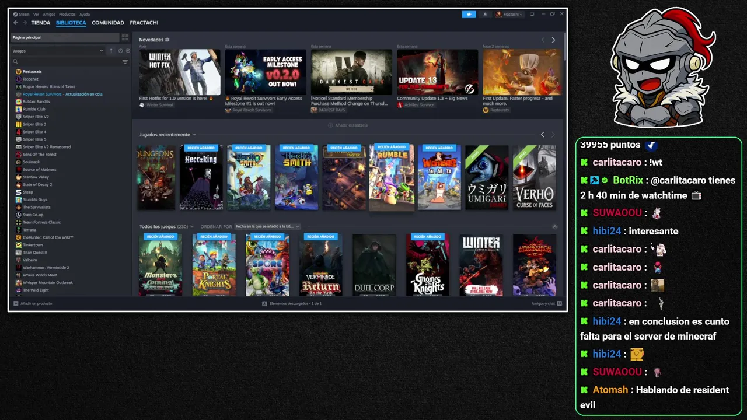Screen dimensions: 747x420
Task: Open Novedades settings gear
Action: pyautogui.click(x=167, y=40)
